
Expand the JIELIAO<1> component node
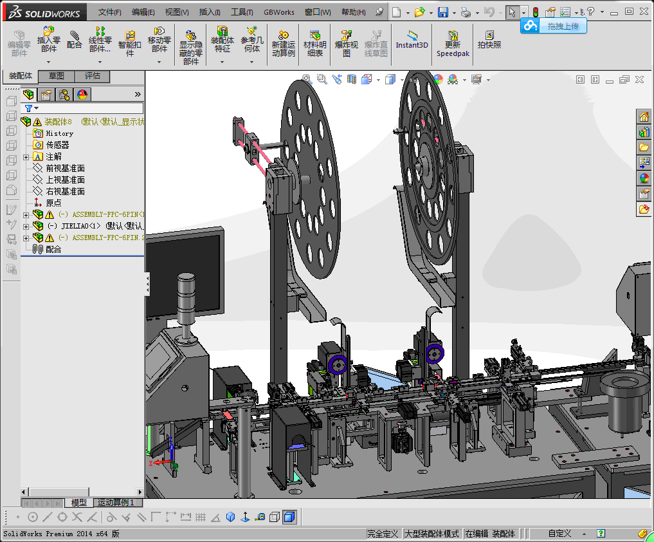click(x=26, y=226)
